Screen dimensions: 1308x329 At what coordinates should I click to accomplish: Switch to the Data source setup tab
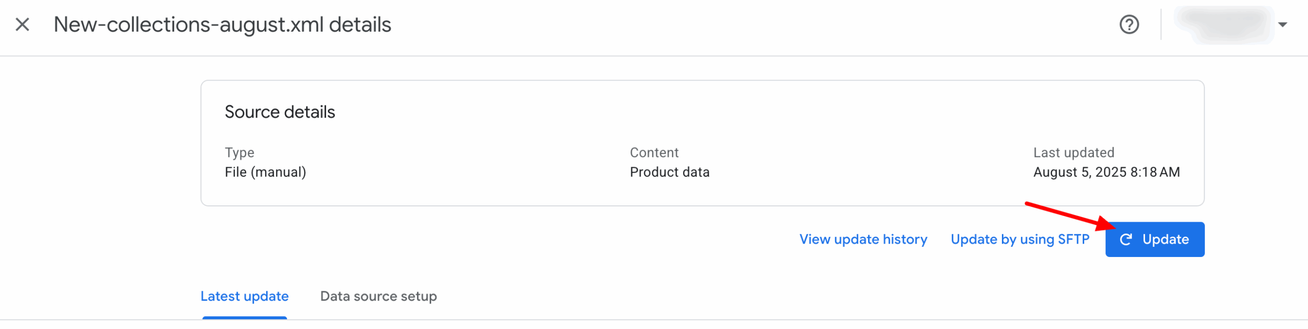point(378,296)
